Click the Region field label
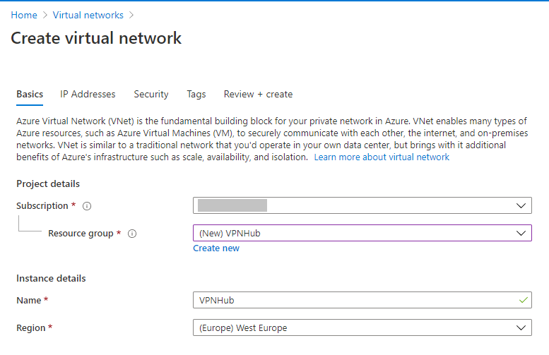 click(x=31, y=328)
